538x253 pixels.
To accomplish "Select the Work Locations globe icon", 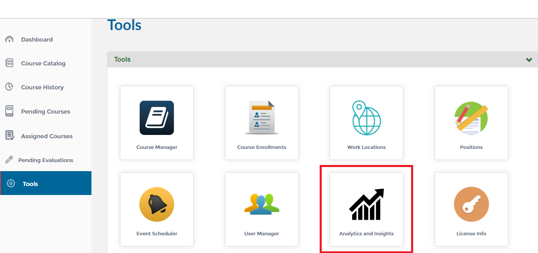I will [x=366, y=118].
